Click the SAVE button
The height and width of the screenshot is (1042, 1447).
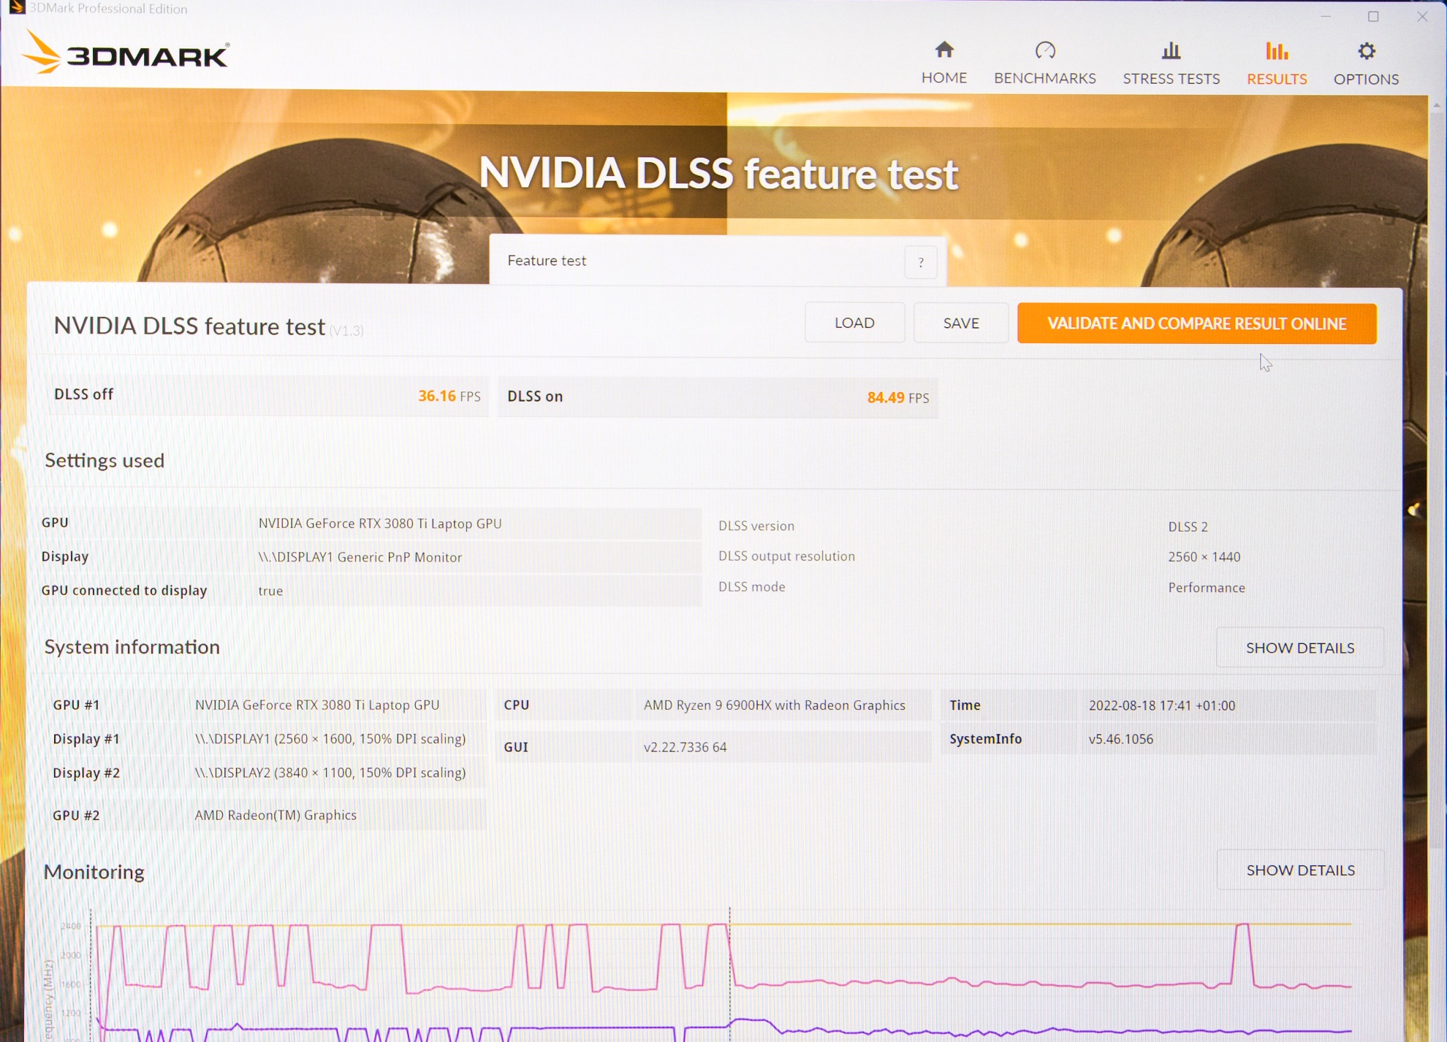click(x=960, y=323)
